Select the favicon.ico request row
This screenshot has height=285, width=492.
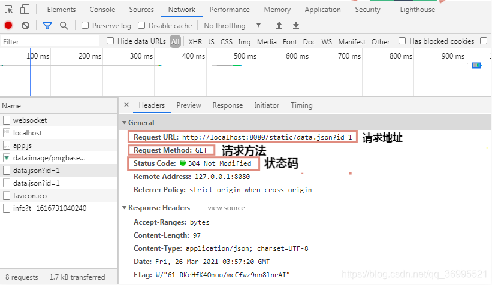coord(30,196)
